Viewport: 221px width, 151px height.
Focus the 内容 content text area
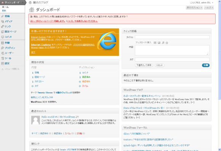pos(172,50)
